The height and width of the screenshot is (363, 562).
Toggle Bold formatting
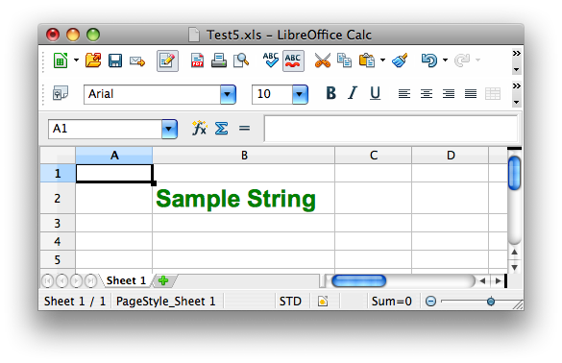coord(330,93)
